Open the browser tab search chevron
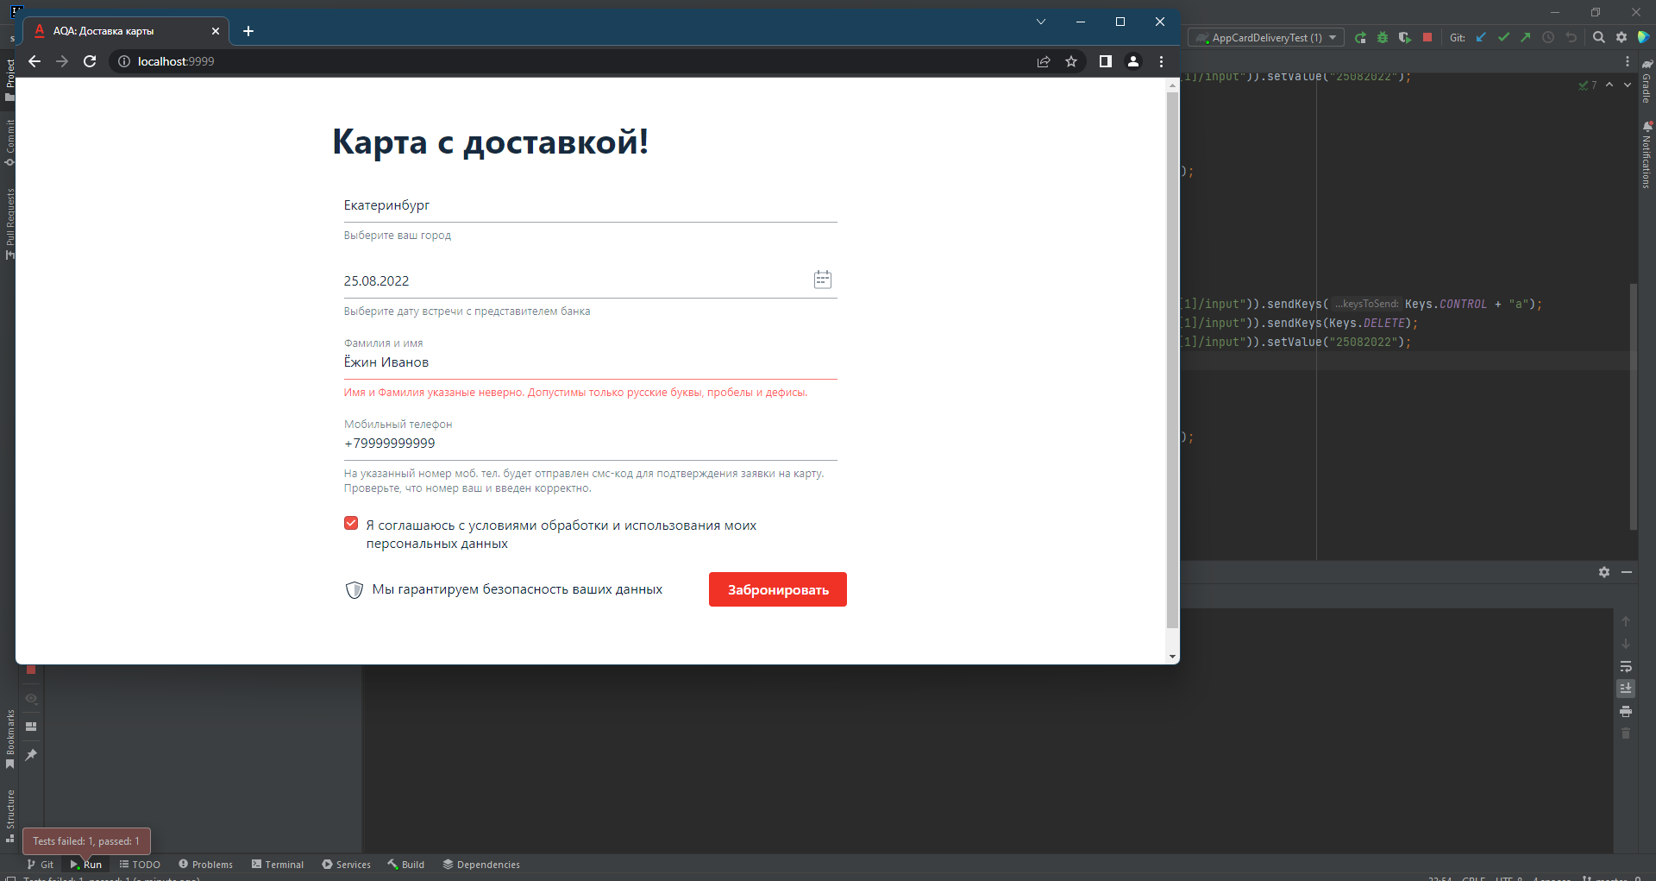 pos(1040,21)
